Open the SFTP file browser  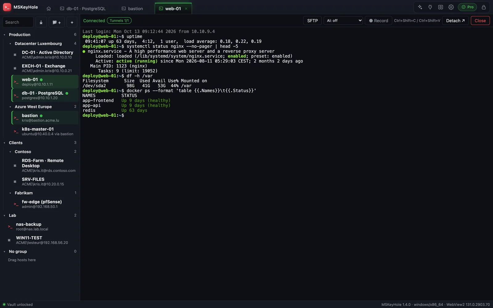pos(312,21)
